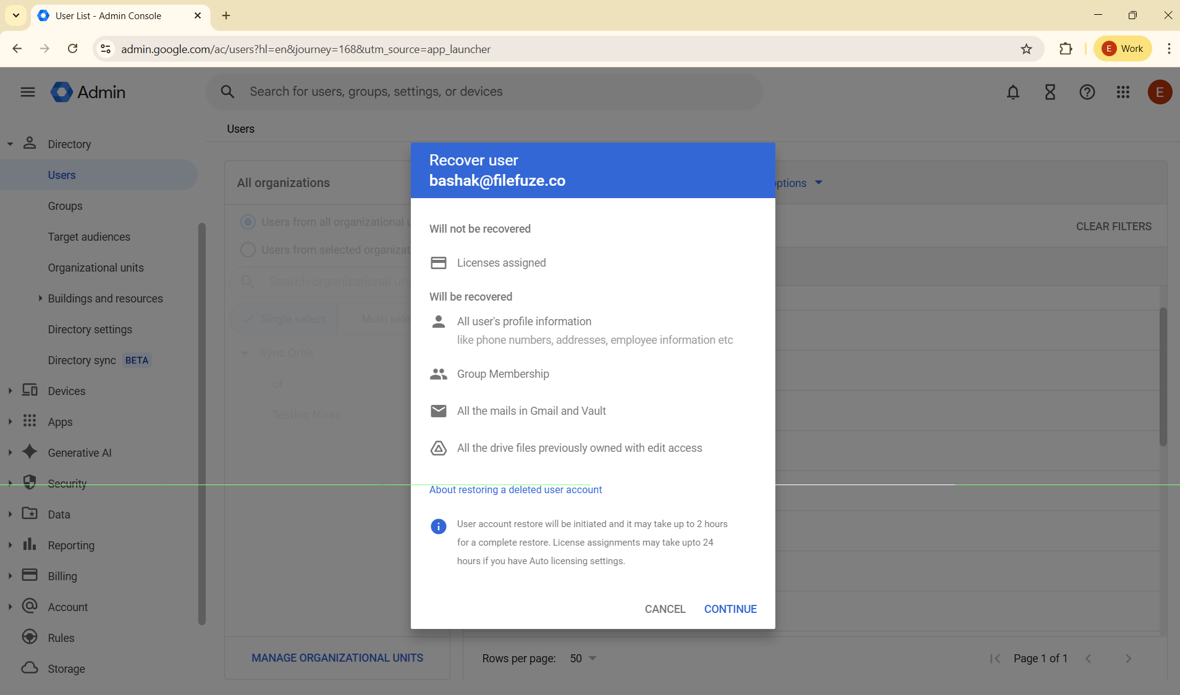Click the Apps grid sidebar icon
Screen dimensions: 1180x695
coord(30,421)
